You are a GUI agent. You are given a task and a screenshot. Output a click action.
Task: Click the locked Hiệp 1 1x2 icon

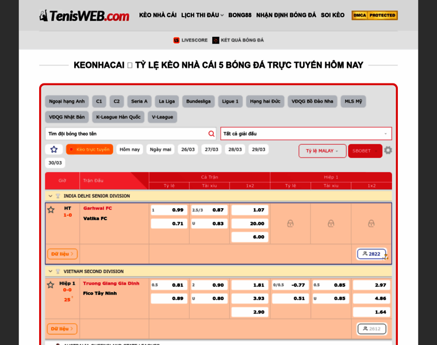371,224
